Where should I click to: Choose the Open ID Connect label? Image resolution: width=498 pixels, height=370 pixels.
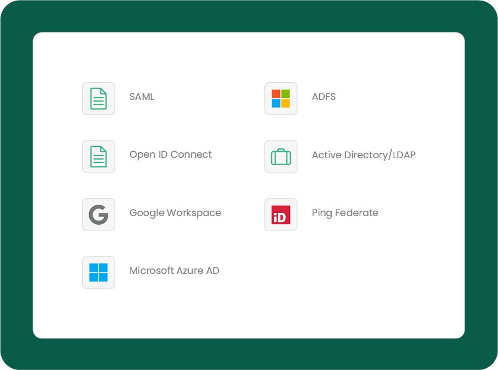[171, 154]
